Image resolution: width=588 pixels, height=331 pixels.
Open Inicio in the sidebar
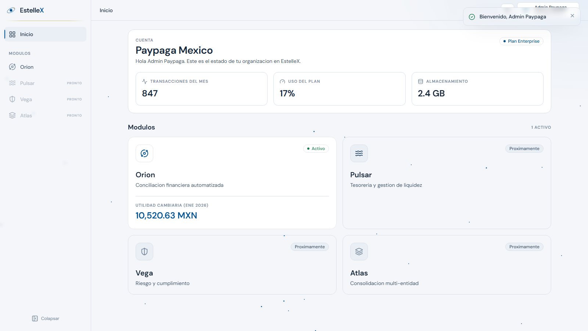click(x=46, y=34)
